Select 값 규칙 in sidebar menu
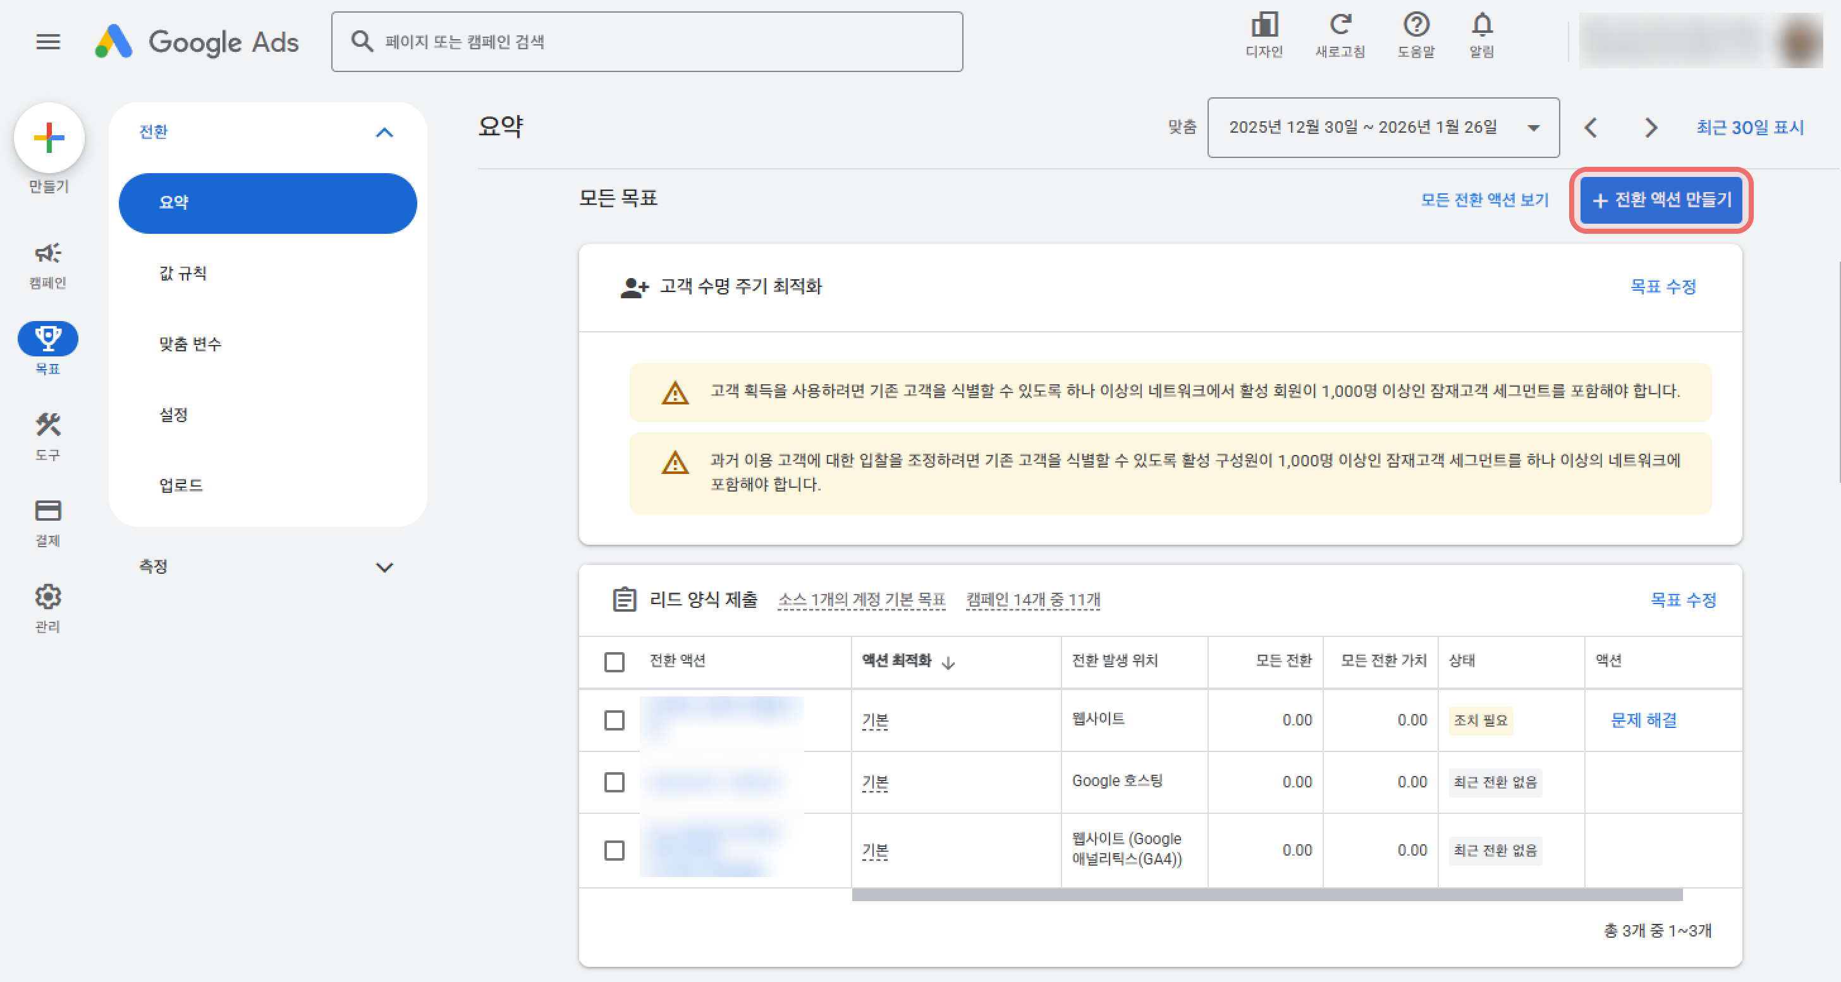The image size is (1841, 982). pyautogui.click(x=183, y=274)
